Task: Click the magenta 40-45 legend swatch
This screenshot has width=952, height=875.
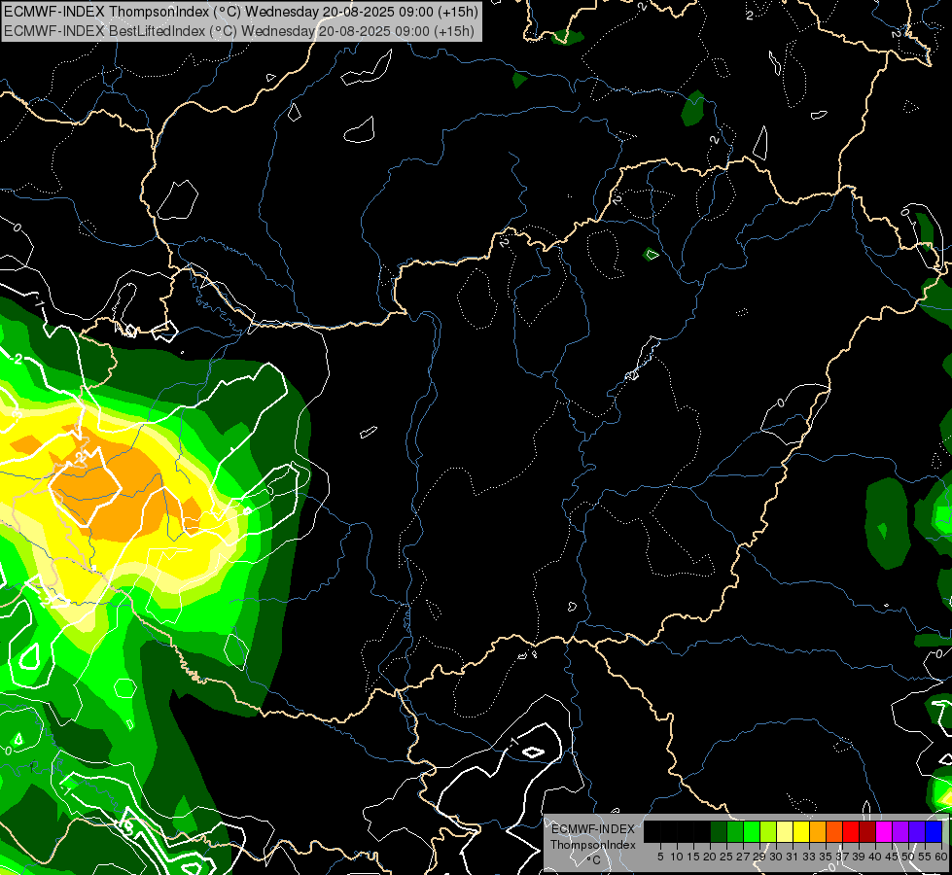Action: [x=884, y=831]
